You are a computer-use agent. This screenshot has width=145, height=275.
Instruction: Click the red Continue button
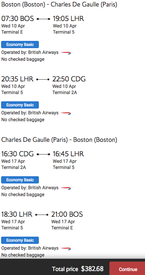point(127,269)
